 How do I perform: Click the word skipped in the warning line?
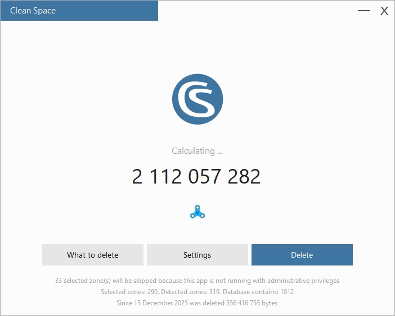[145, 280]
